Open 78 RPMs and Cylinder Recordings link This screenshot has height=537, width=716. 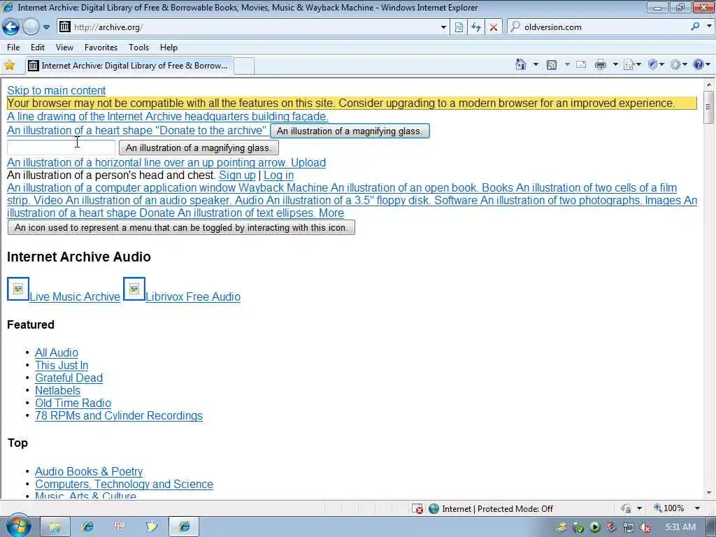click(119, 415)
